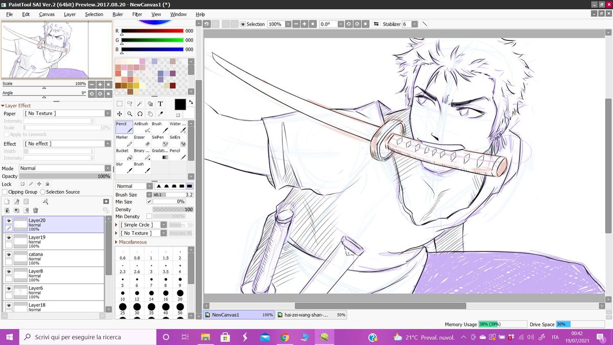Select the Hand pan tool

tap(150, 114)
